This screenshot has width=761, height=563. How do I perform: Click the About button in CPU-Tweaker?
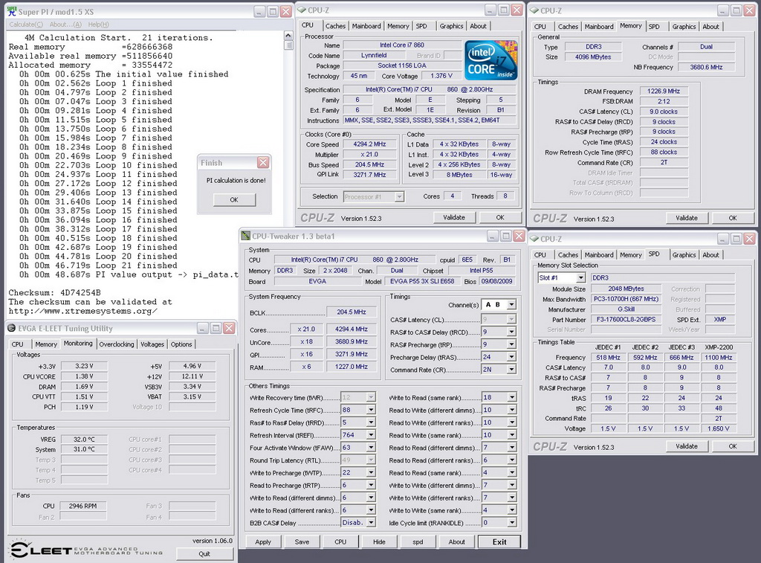click(x=457, y=541)
